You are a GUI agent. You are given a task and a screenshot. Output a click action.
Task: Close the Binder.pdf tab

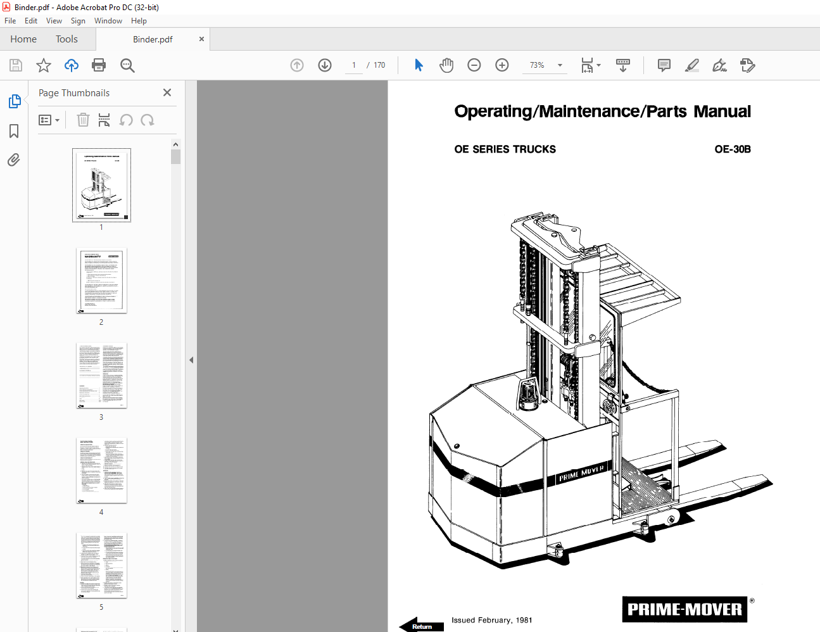201,39
